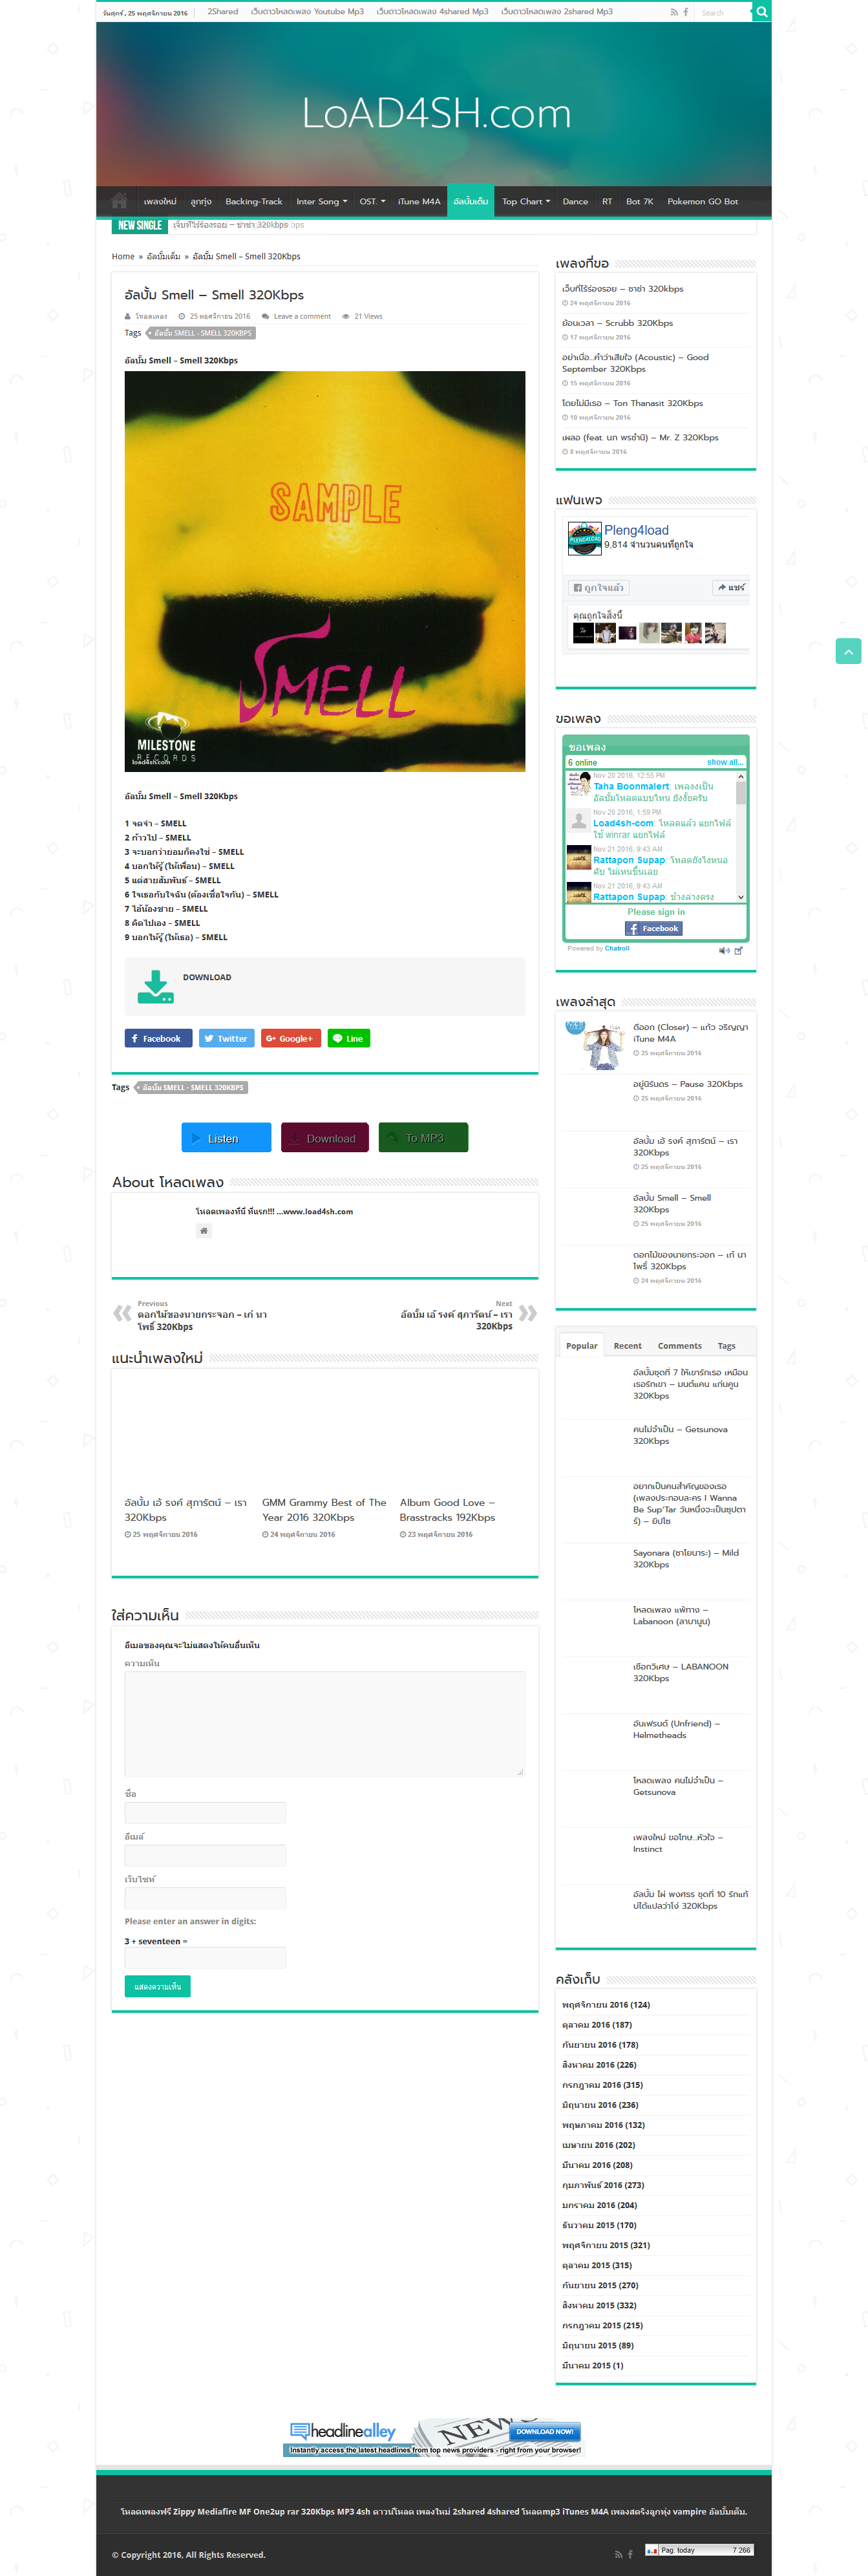Click the Leave a comment link
868x2576 pixels.
[x=302, y=316]
